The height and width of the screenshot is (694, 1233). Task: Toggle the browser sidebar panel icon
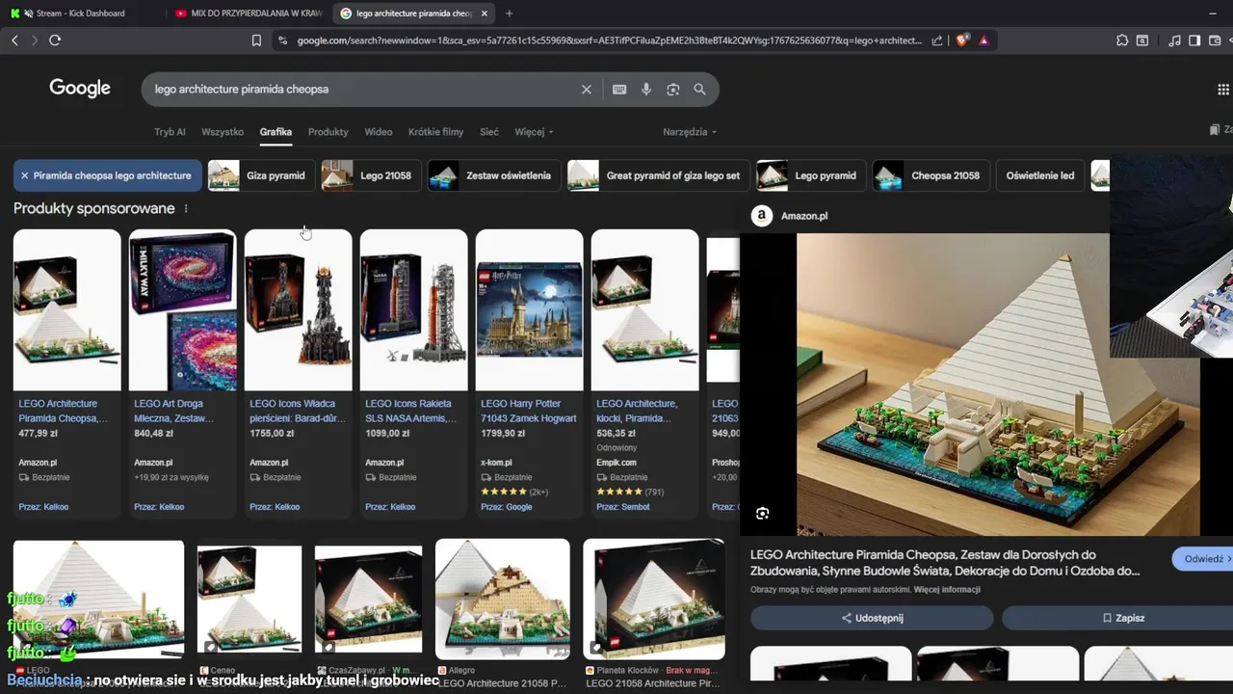pyautogui.click(x=1194, y=40)
